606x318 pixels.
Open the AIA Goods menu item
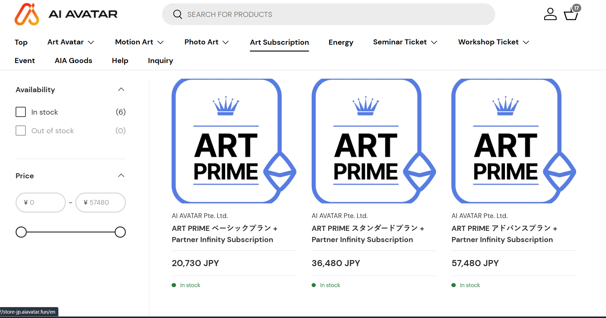(x=73, y=61)
